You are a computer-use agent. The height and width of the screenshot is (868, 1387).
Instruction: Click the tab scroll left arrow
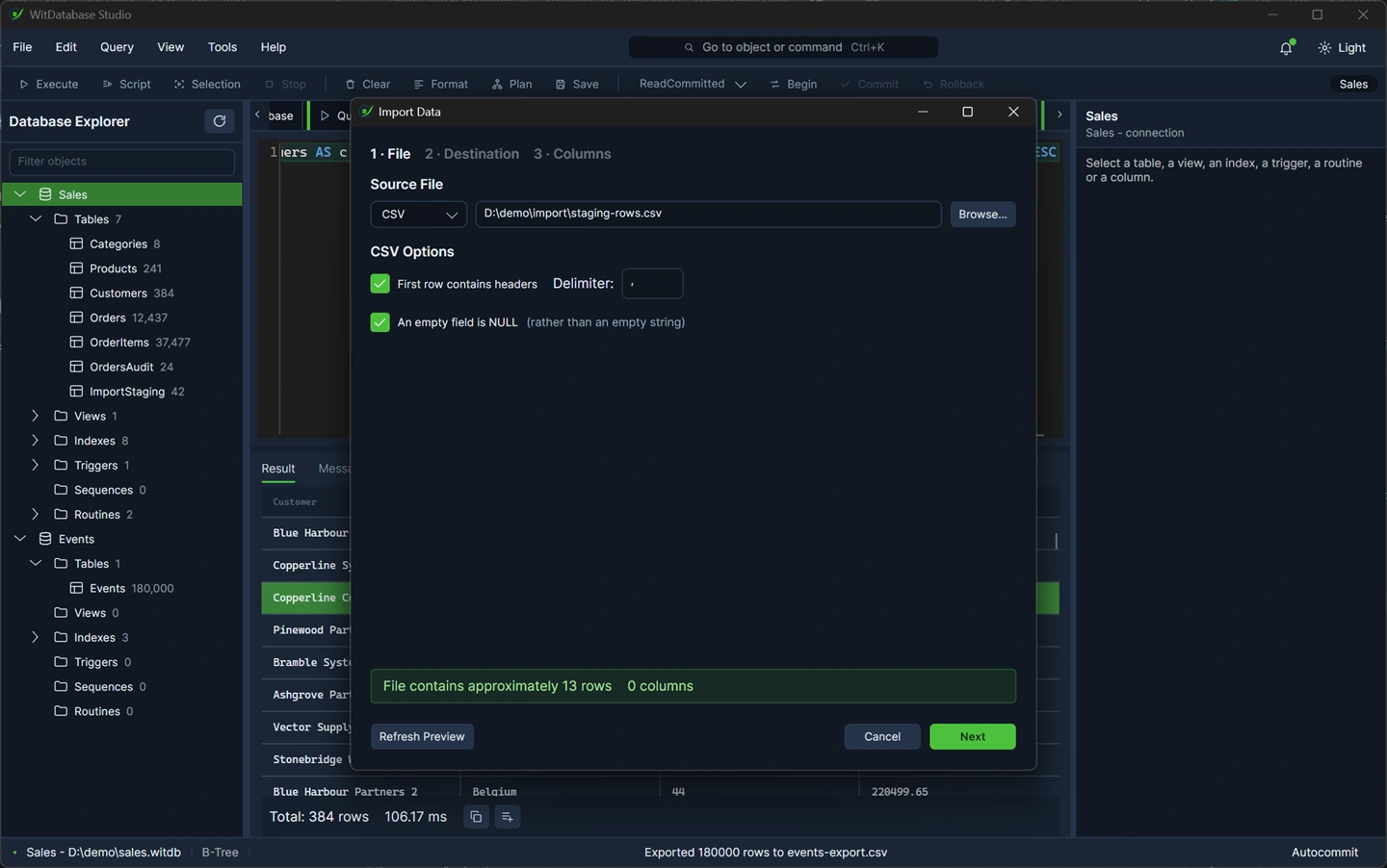tap(257, 115)
